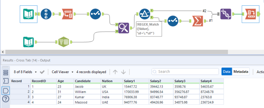
Task: Click the Filter tool False output anchor
Action: click(152, 17)
